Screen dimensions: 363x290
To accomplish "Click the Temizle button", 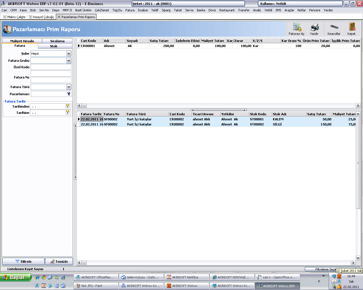I will [x=59, y=261].
